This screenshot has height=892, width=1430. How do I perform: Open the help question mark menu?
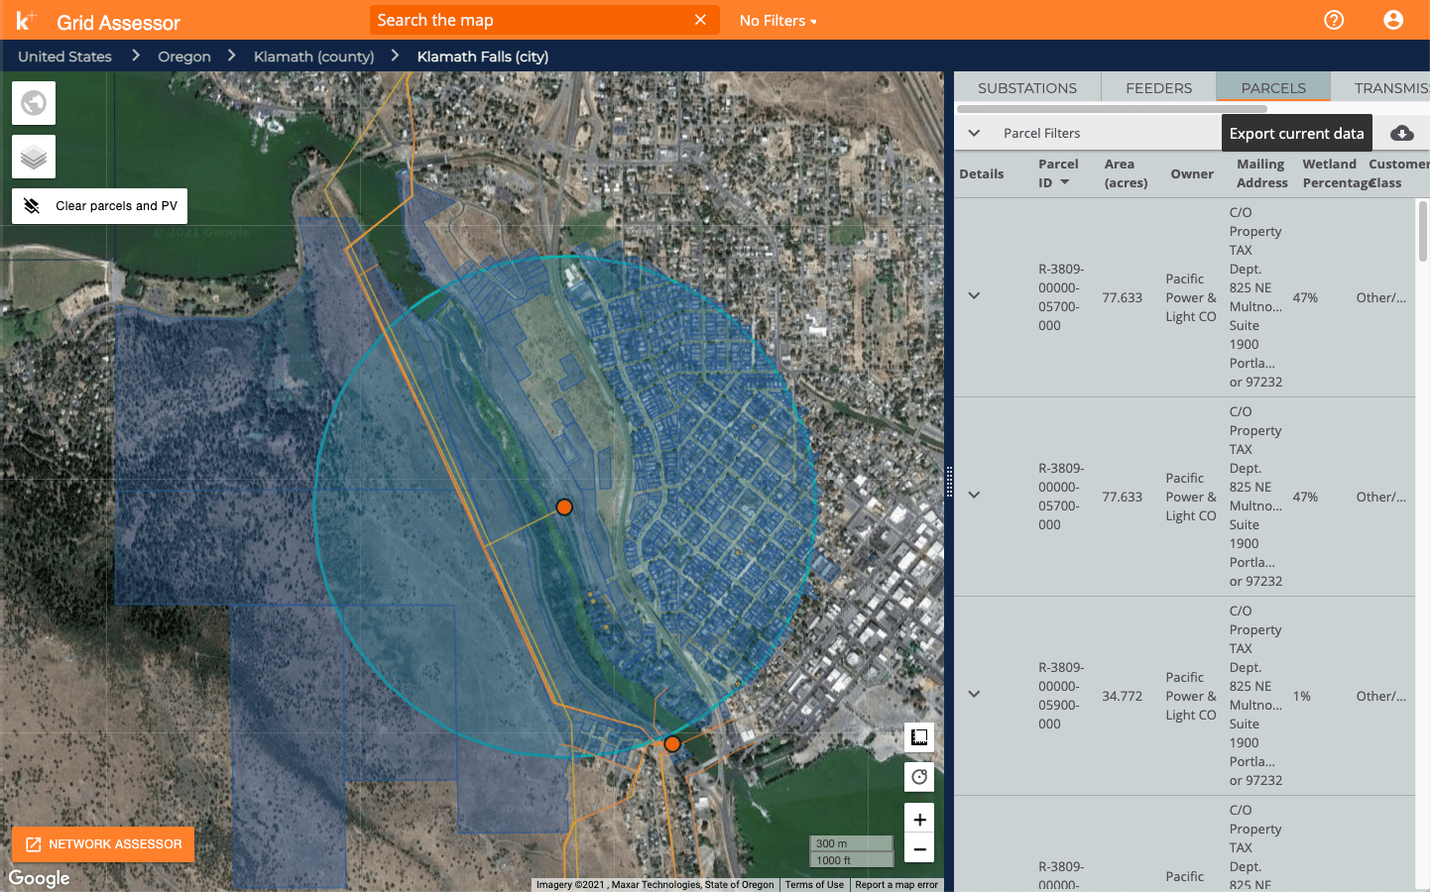1333,20
